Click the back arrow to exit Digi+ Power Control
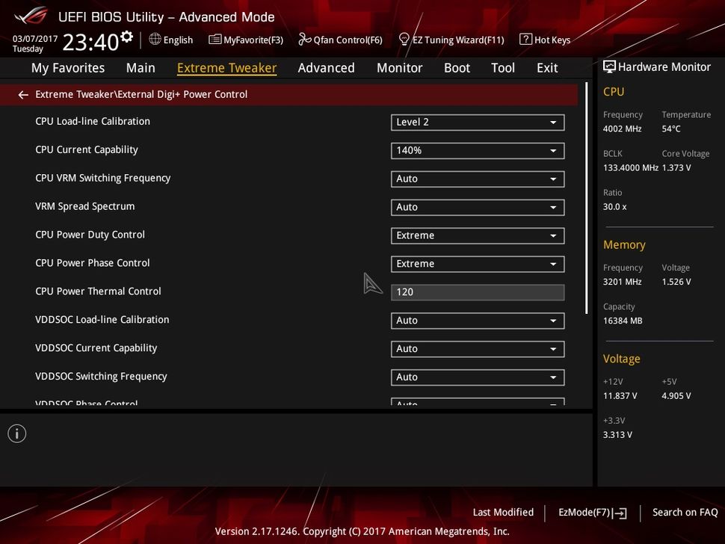This screenshot has width=725, height=544. point(22,94)
